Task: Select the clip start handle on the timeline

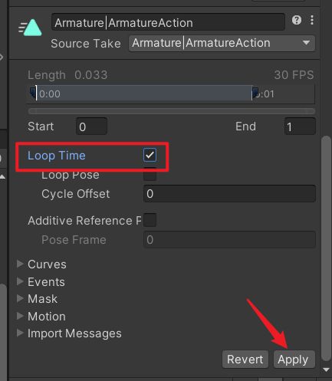Action: (33, 93)
